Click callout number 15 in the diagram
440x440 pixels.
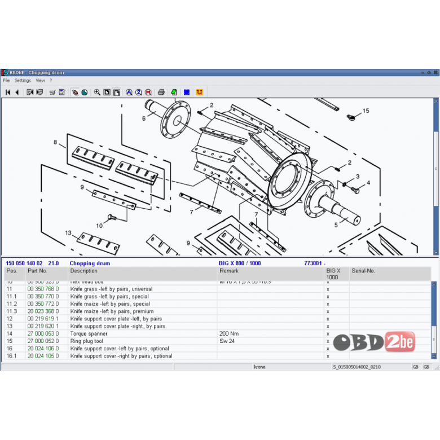click(366, 111)
